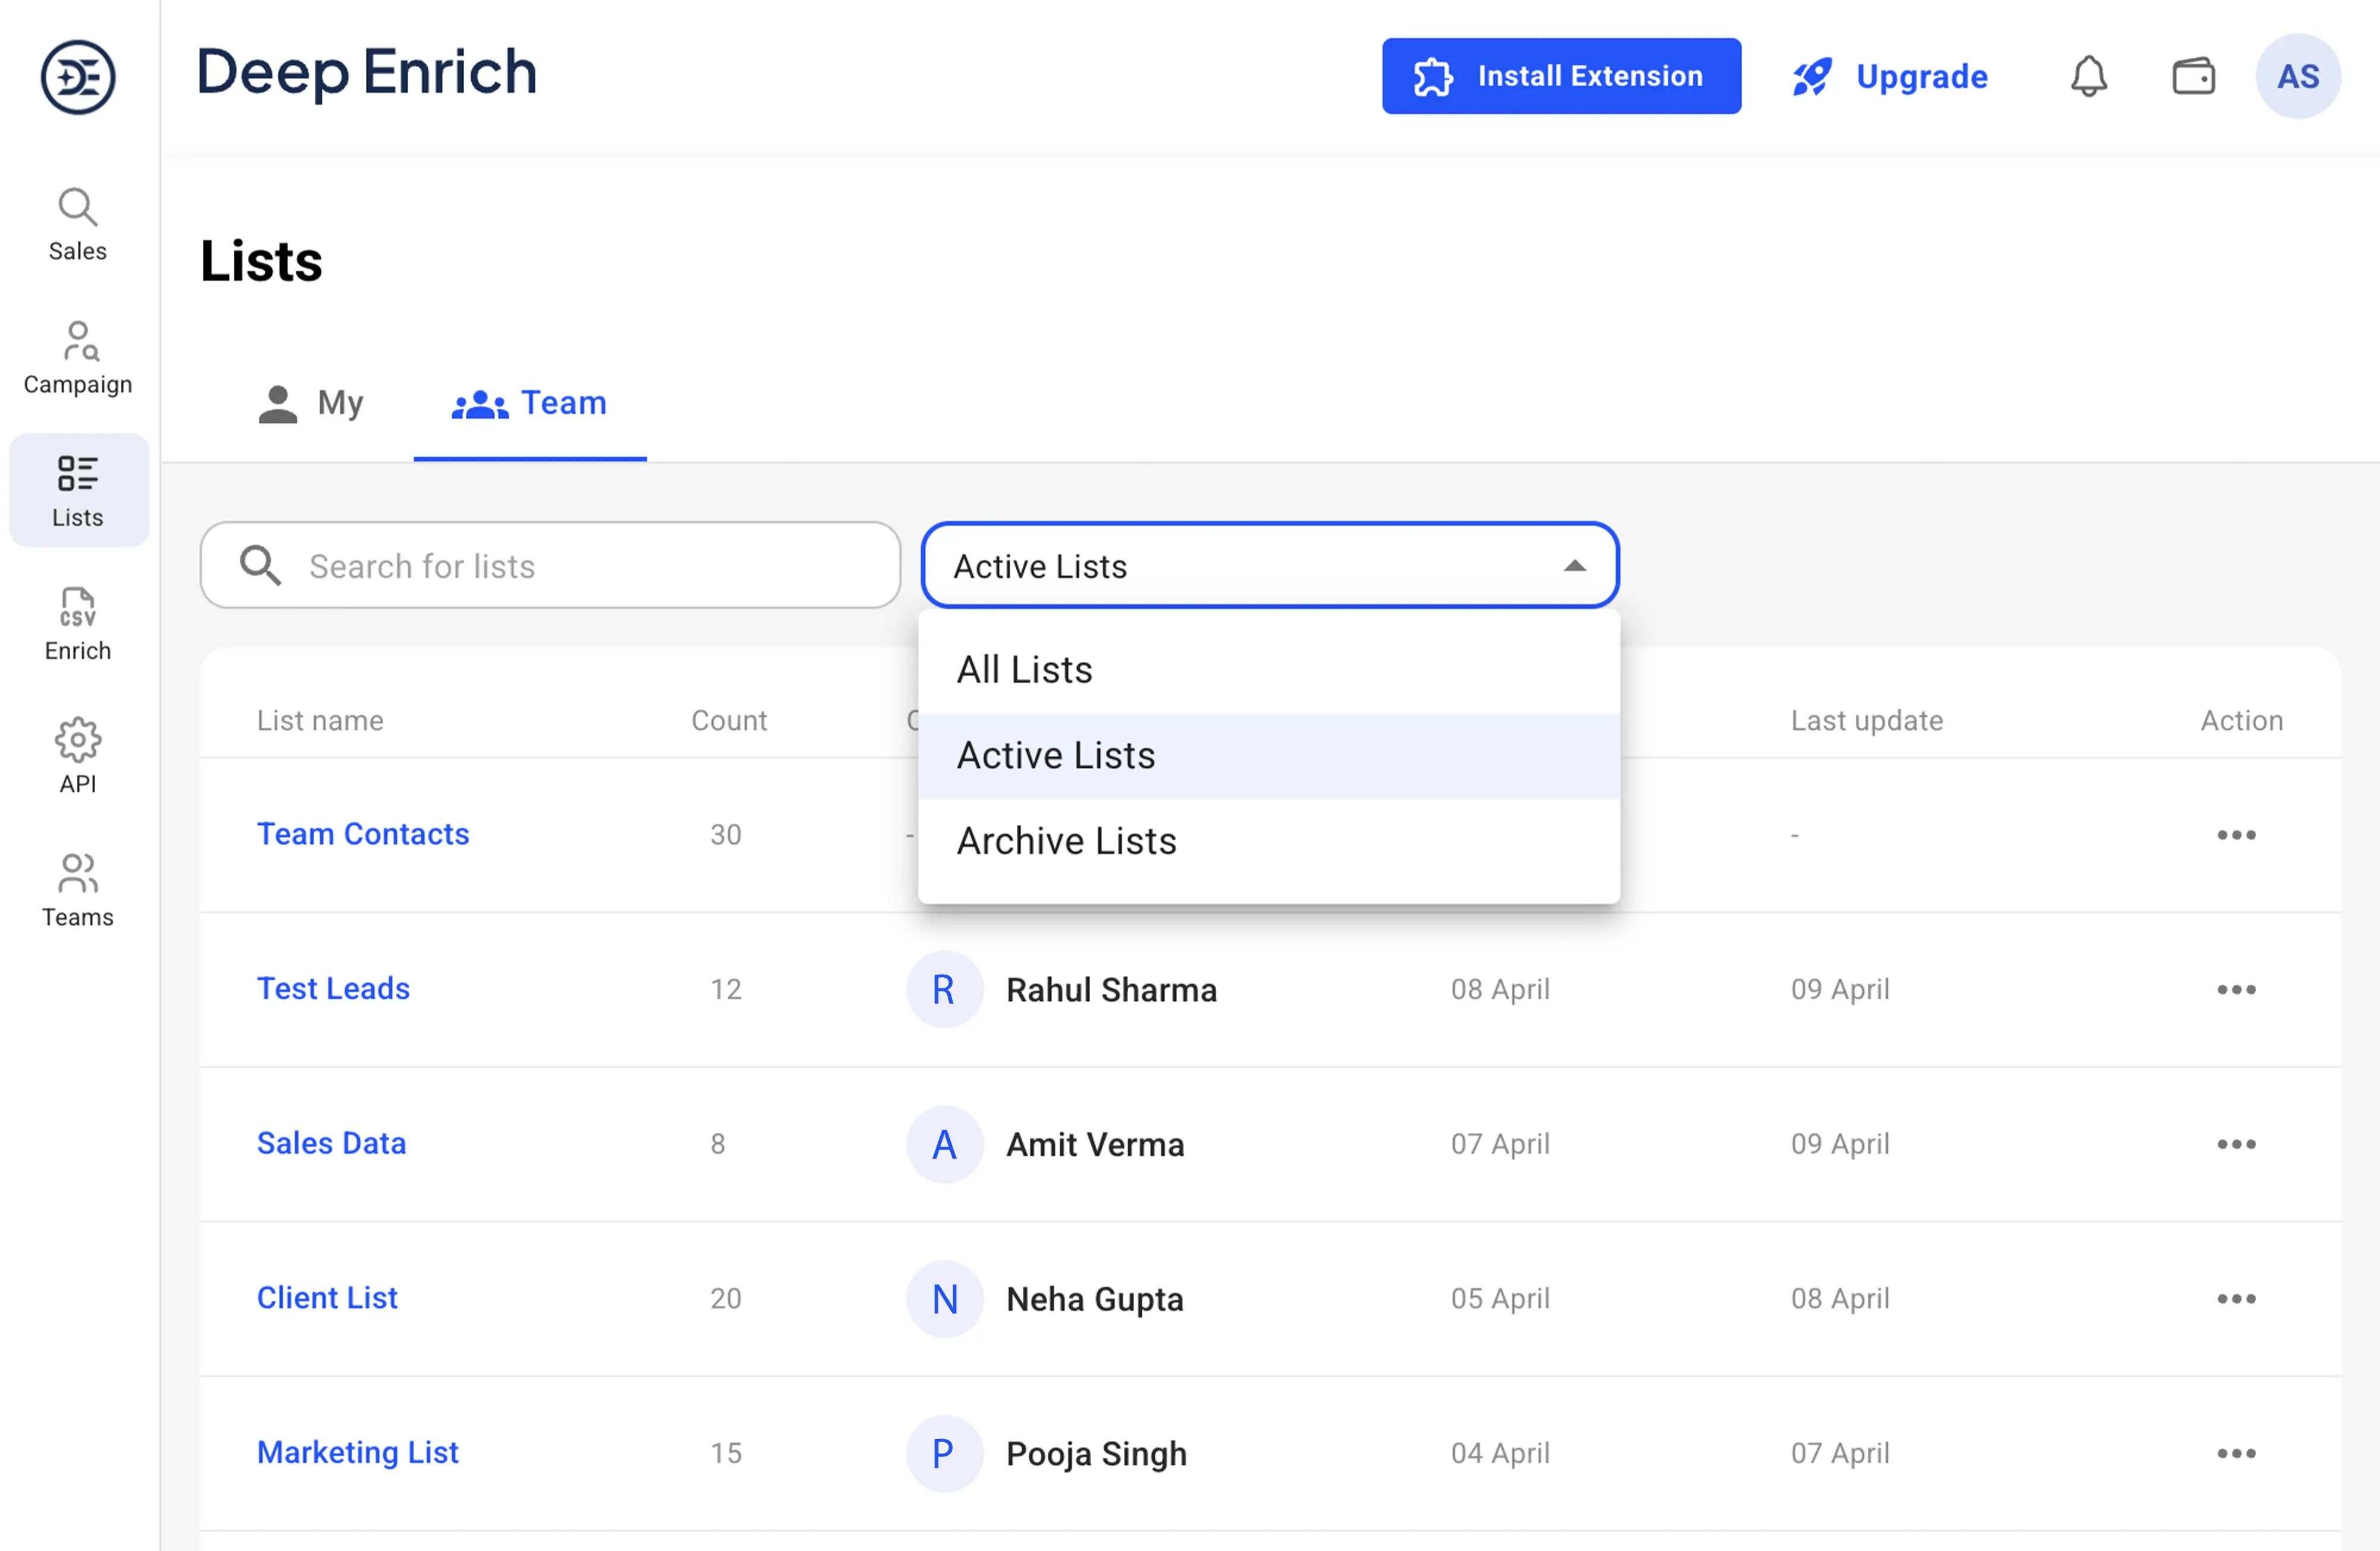This screenshot has width=2380, height=1551.
Task: Click the Lists page heading
Action: pos(261,262)
